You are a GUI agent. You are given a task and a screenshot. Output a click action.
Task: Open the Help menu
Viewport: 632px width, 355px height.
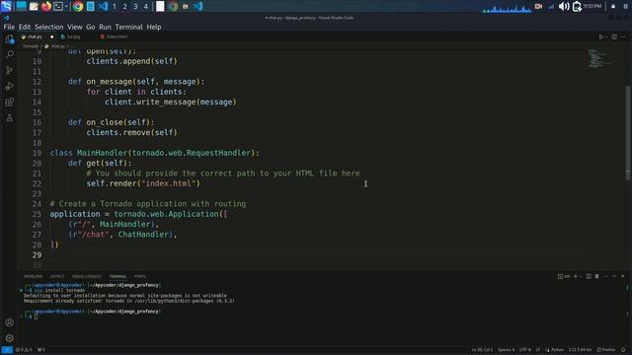click(x=154, y=27)
